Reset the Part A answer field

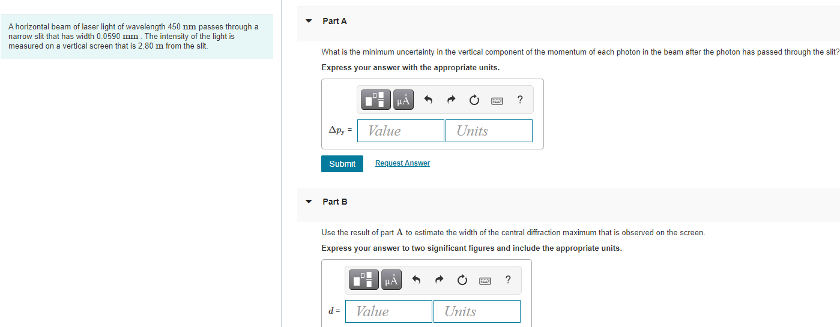pyautogui.click(x=474, y=100)
